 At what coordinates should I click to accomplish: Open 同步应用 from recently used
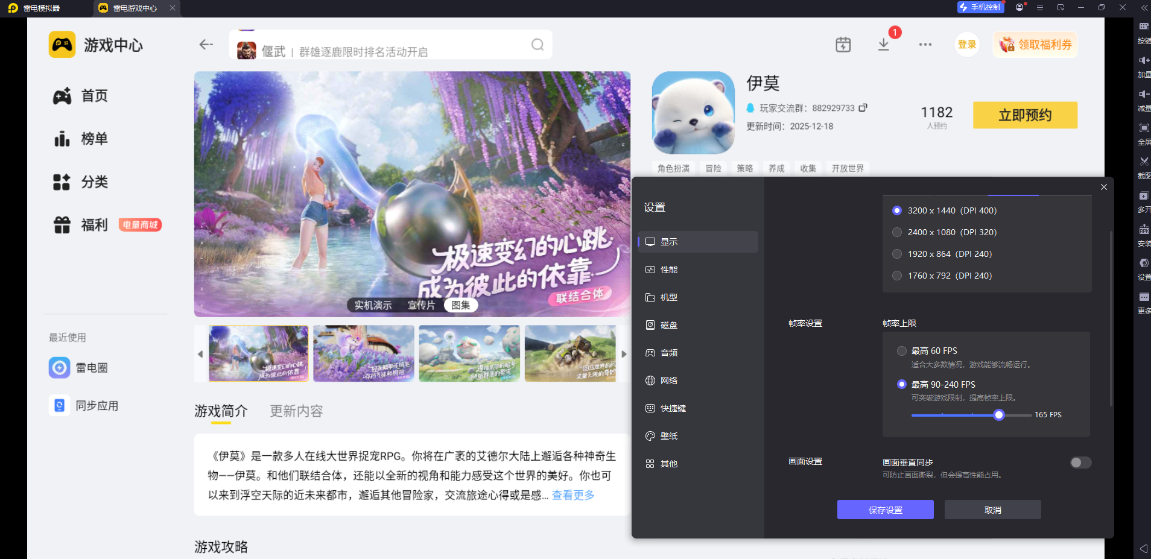[x=84, y=405]
